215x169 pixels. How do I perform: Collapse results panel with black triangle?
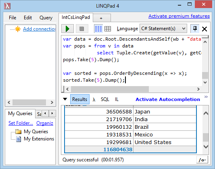point(65,99)
